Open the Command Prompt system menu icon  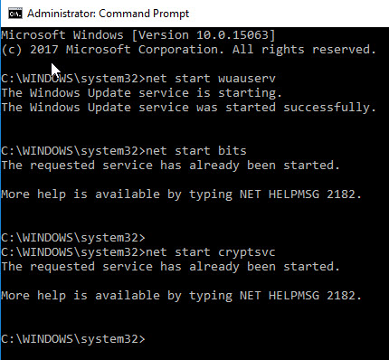pyautogui.click(x=15, y=14)
